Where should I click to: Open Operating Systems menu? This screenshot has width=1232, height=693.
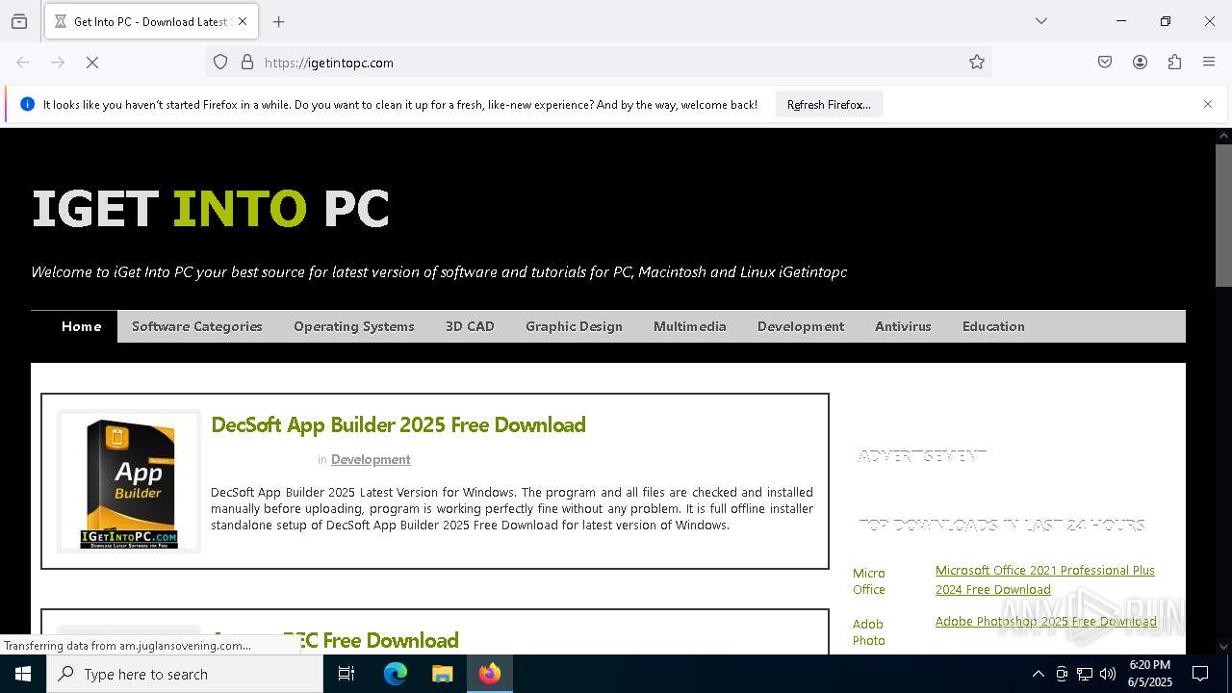[x=354, y=326]
